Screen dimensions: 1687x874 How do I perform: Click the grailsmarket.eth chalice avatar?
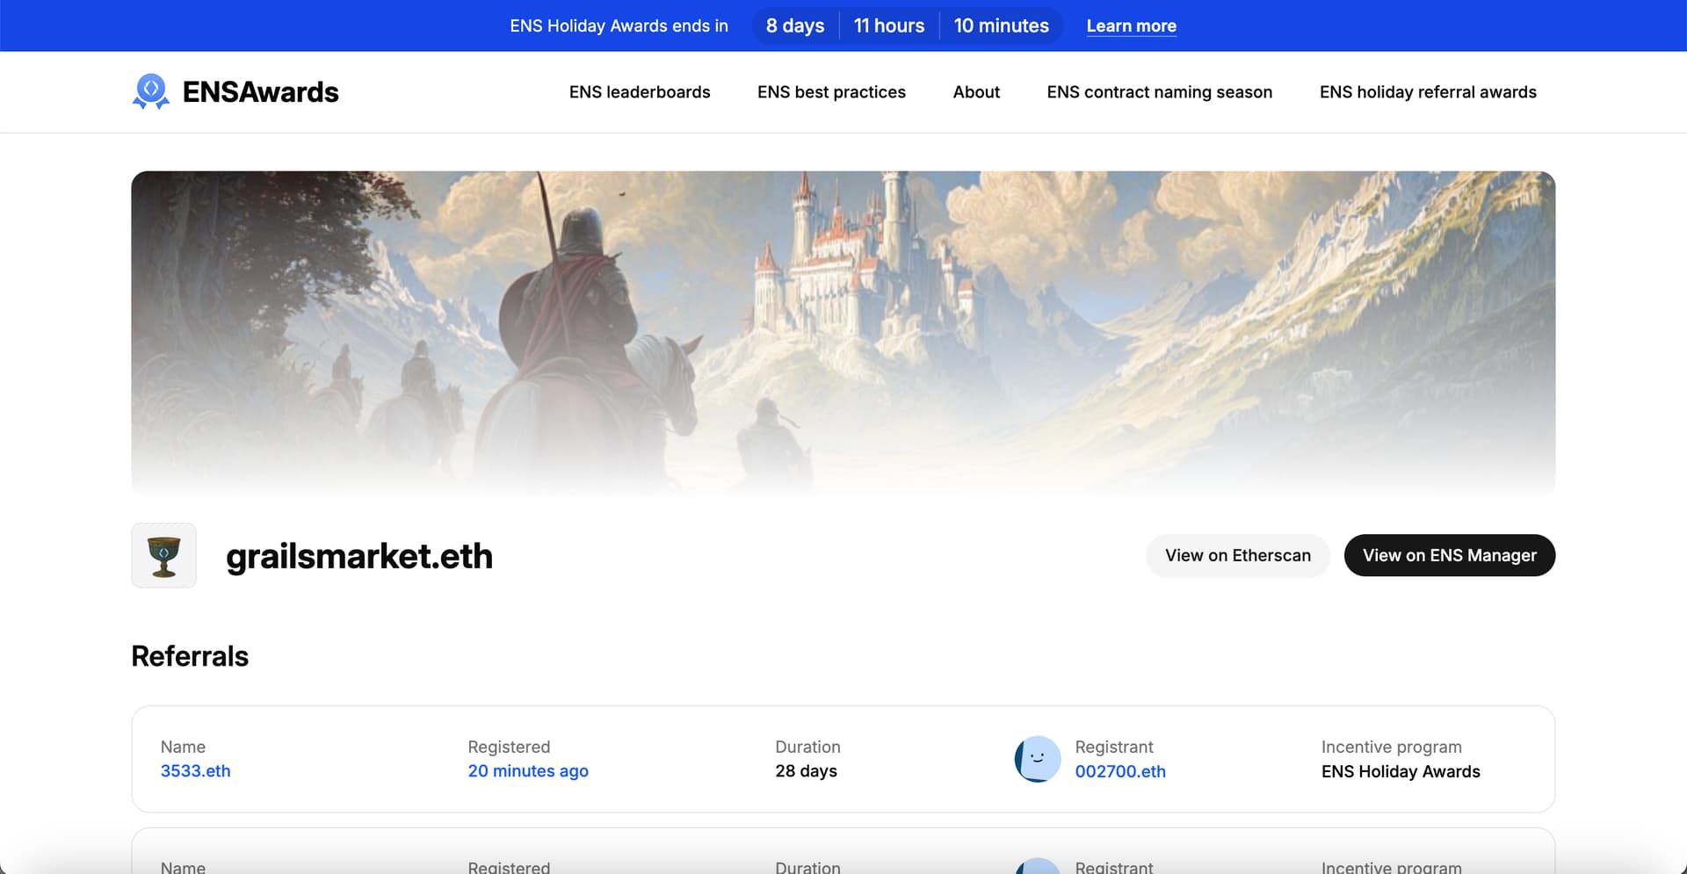pyautogui.click(x=164, y=556)
